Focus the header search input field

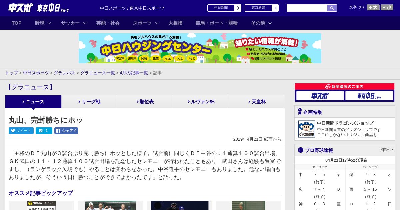pos(307,8)
